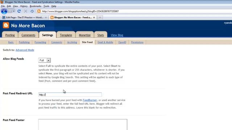The image size is (232, 130).
Task: Reload the page with the refresh icon
Action: (x=19, y=11)
